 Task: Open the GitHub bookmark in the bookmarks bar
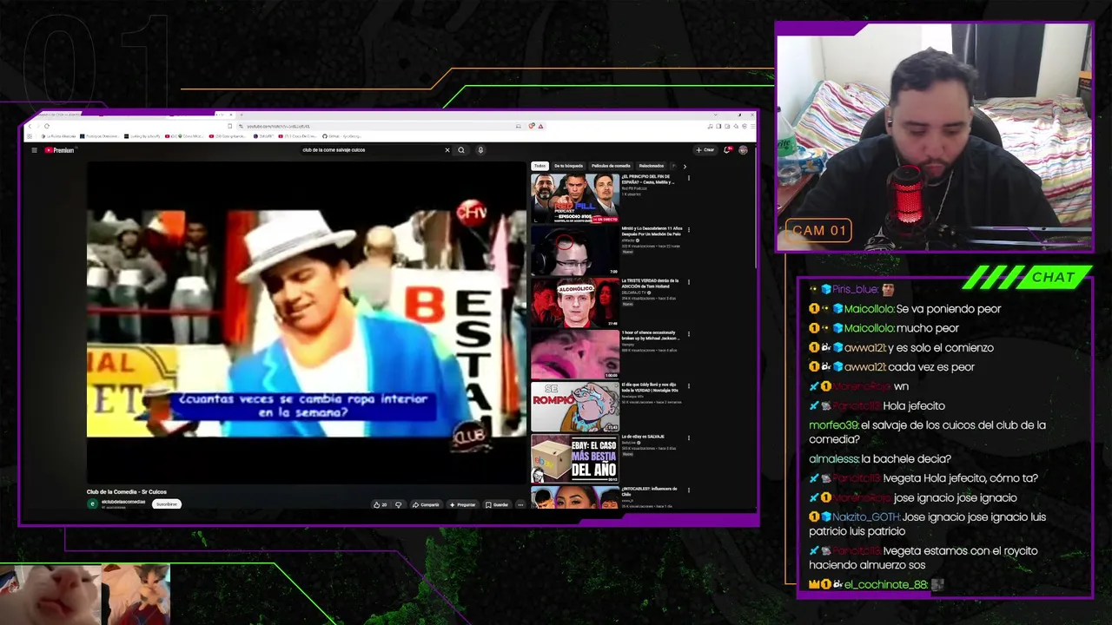(341, 136)
